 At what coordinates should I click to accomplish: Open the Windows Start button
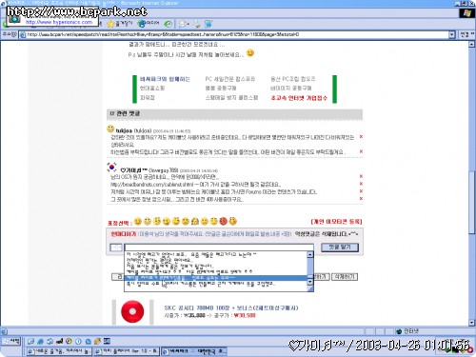tap(10, 342)
